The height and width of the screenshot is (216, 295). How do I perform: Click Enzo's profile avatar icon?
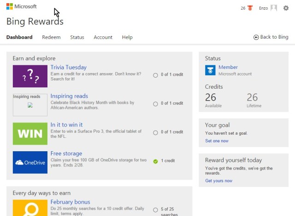(274, 8)
